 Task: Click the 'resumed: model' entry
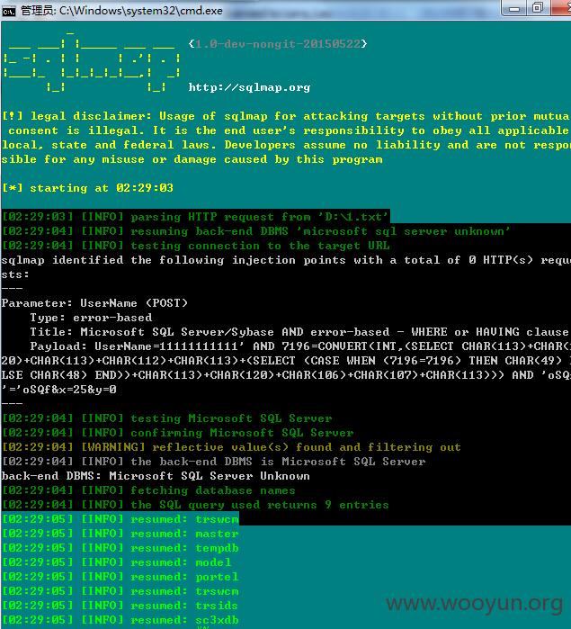[x=117, y=562]
